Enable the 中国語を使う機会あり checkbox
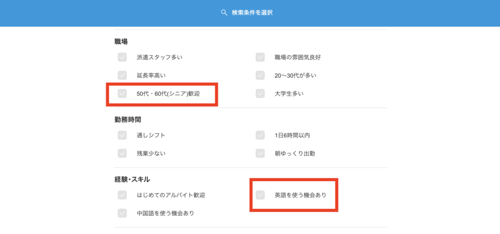Screen dimensions: 500x234 coord(122,213)
